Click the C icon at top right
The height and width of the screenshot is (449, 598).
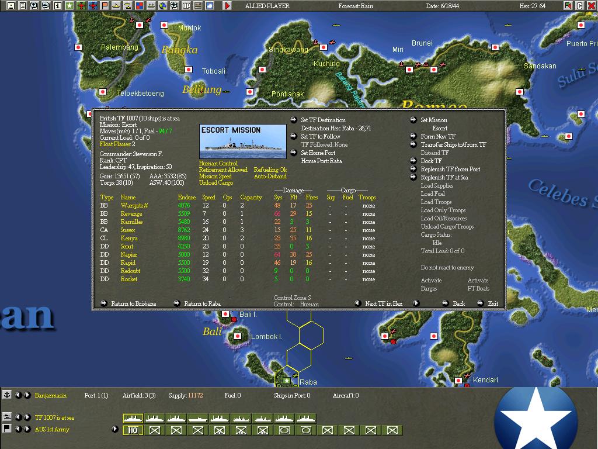580,6
